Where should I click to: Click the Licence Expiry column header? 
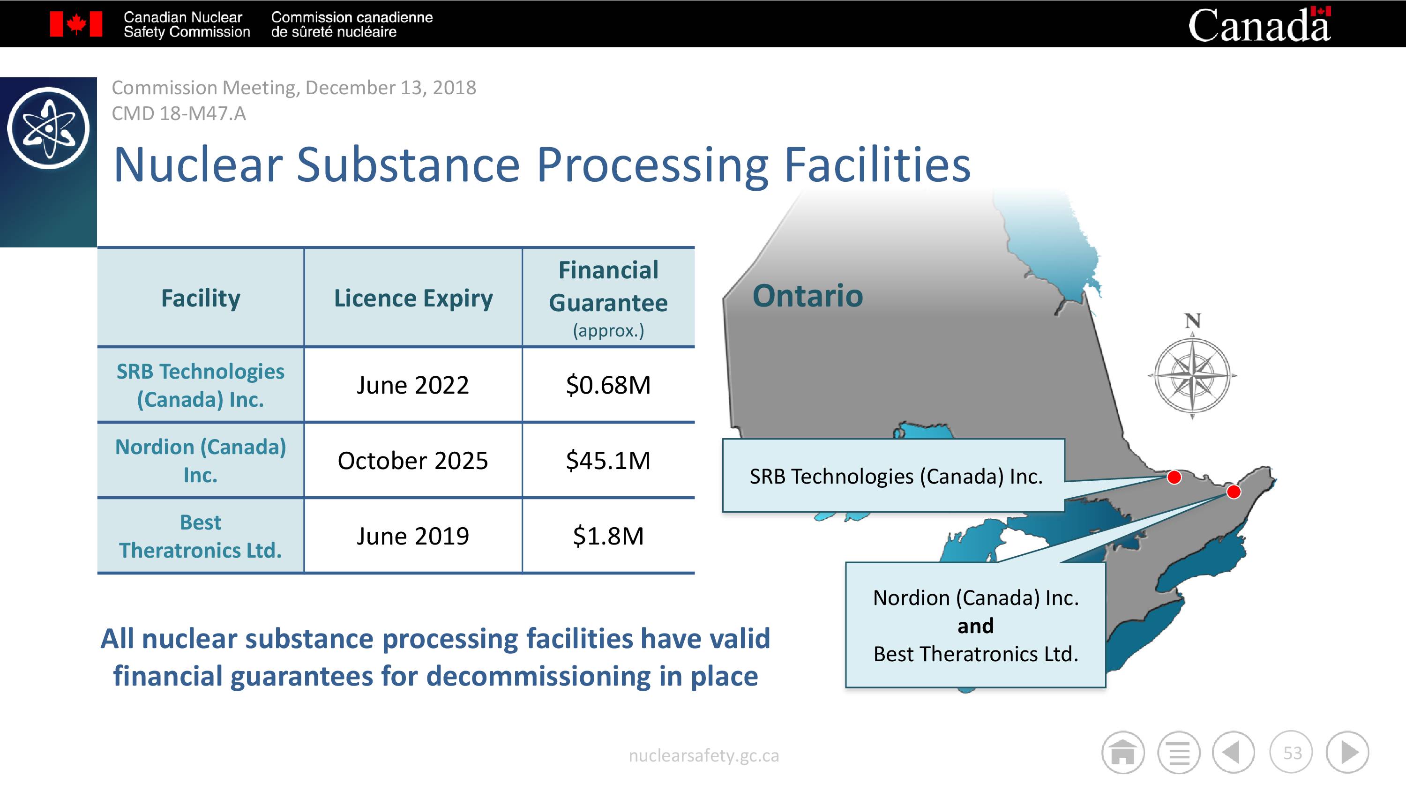(413, 298)
